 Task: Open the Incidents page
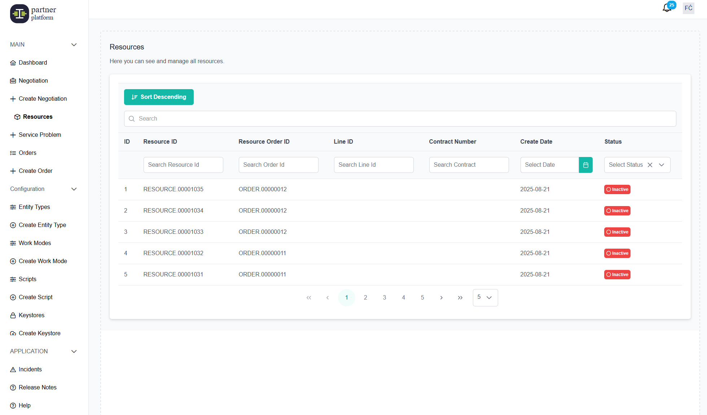(x=30, y=369)
